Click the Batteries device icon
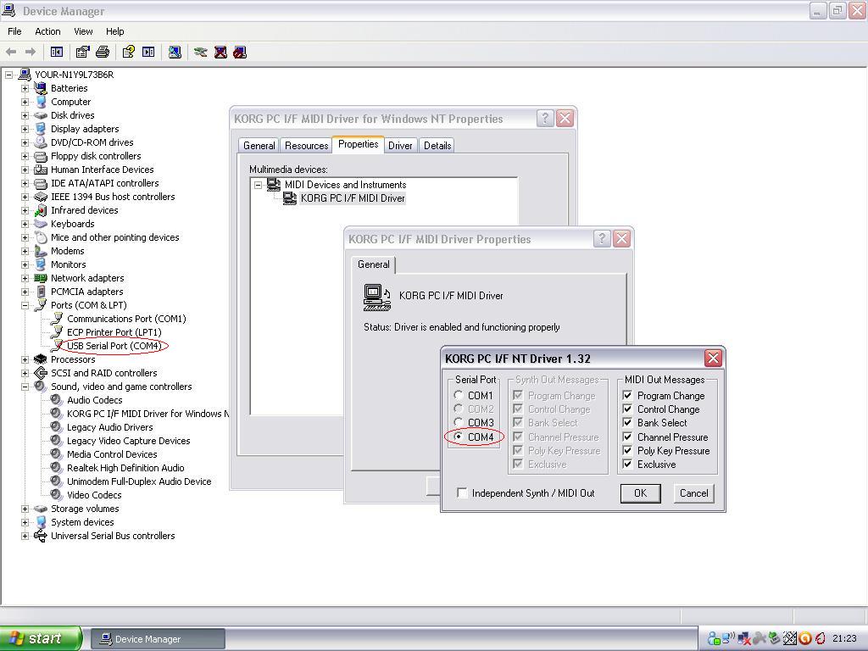This screenshot has height=651, width=868. 41,88
